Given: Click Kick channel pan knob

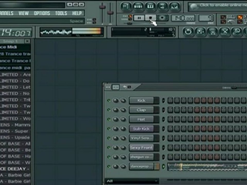Looking at the screenshot, I should pyautogui.click(x=116, y=100).
